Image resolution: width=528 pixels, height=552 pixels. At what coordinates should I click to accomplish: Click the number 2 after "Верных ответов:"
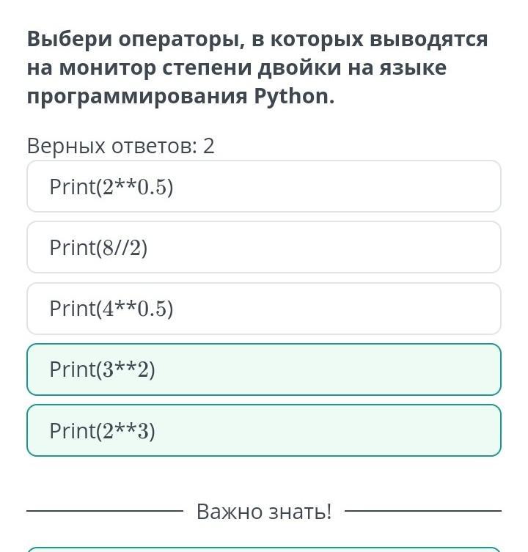[208, 146]
